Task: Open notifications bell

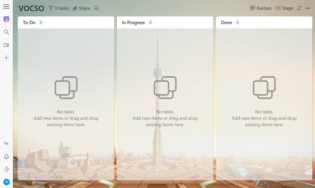Action: point(6,156)
